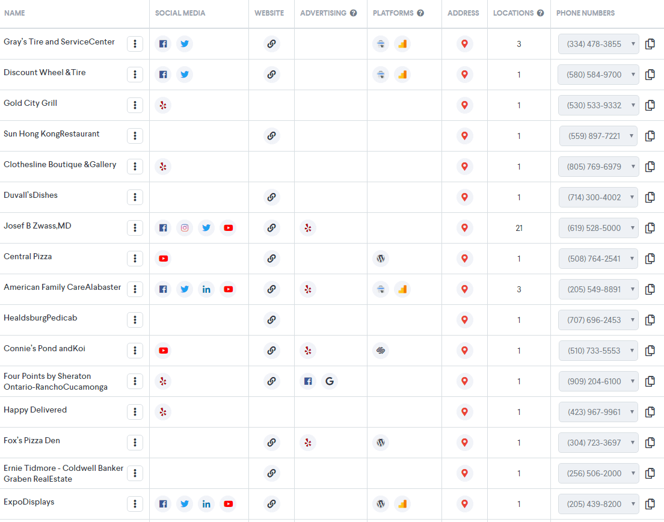Click locations count 21 for Josef B Zwass,MD

tap(518, 228)
